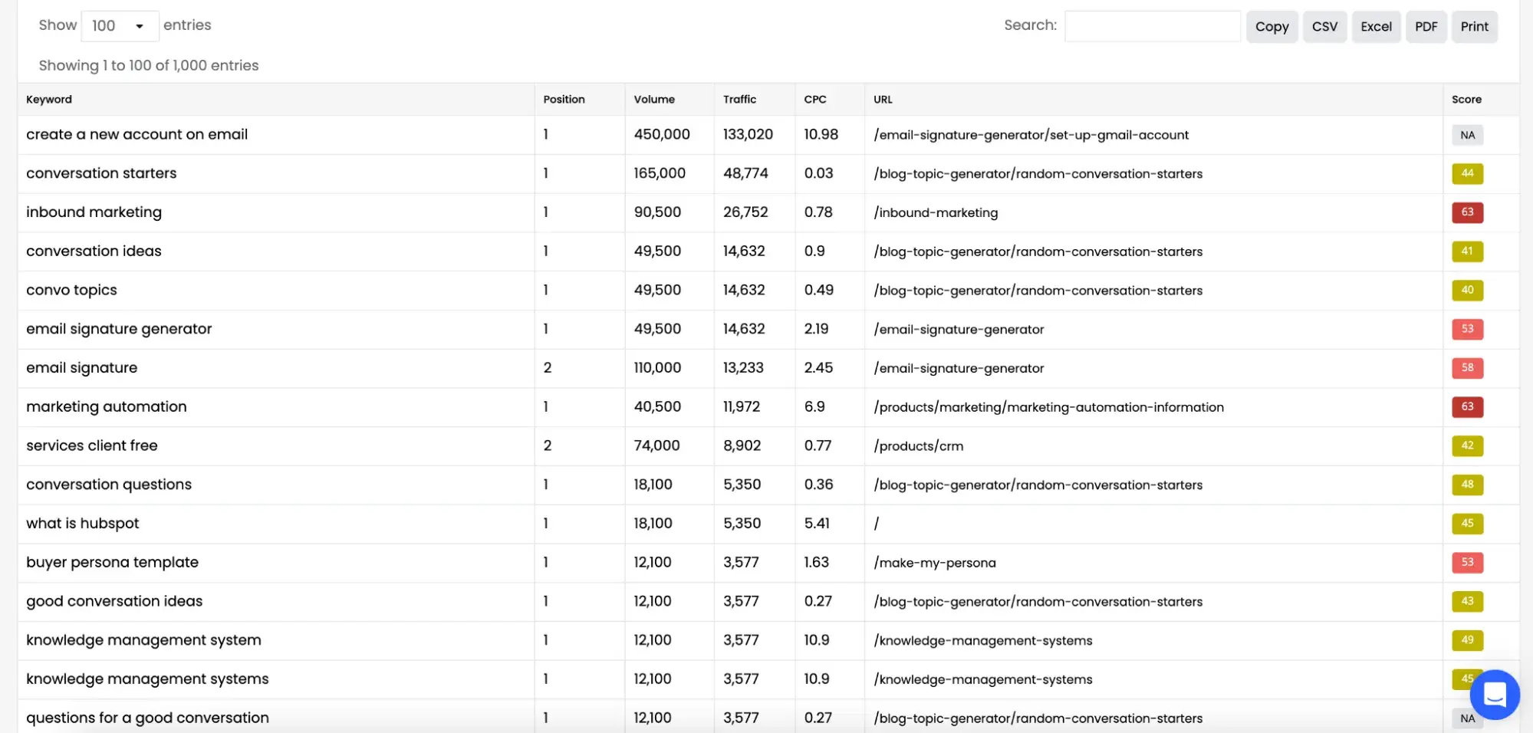
Task: Select the 'what is hubspot' keyword cell
Action: click(83, 524)
